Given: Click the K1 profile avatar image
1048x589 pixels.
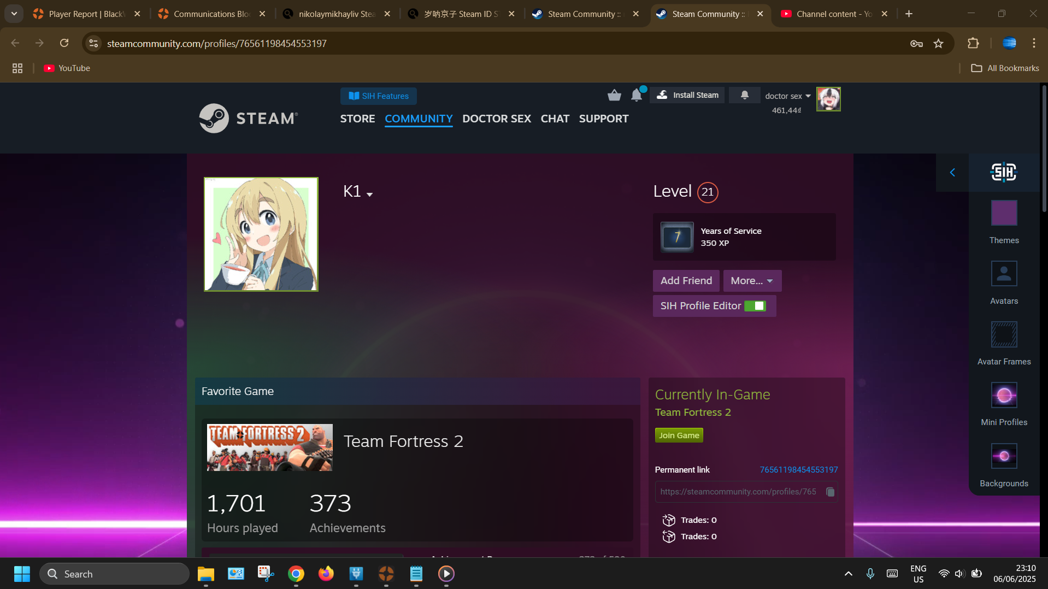Looking at the screenshot, I should [261, 234].
